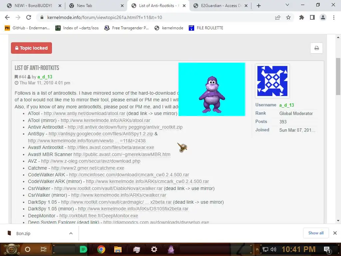Viewport: 341px width, 256px height.
Task: Open the kernelmode bookmark
Action: point(169,28)
